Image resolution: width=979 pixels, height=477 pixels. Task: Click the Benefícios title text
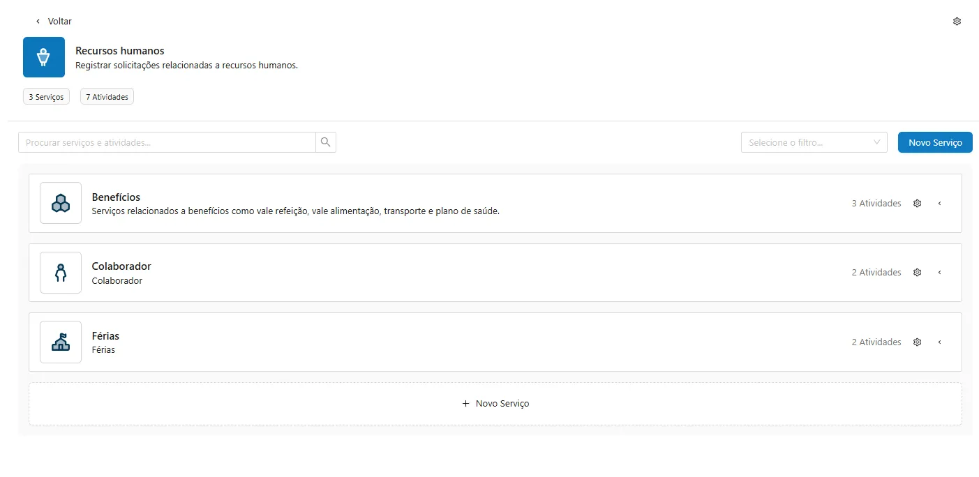[x=116, y=197]
